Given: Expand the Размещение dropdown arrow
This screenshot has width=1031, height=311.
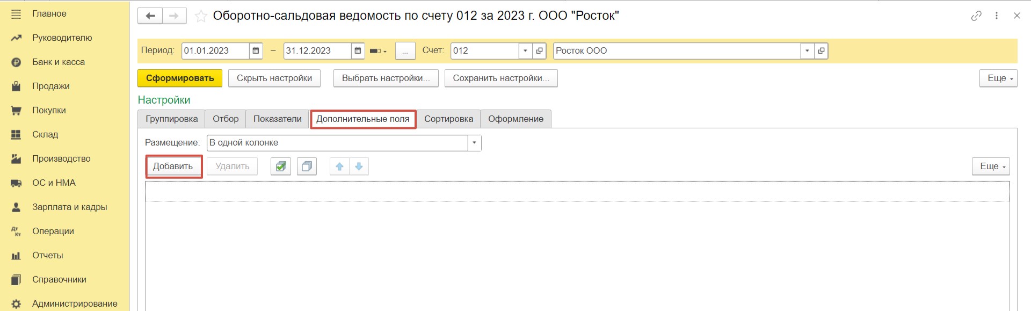Looking at the screenshot, I should [474, 143].
